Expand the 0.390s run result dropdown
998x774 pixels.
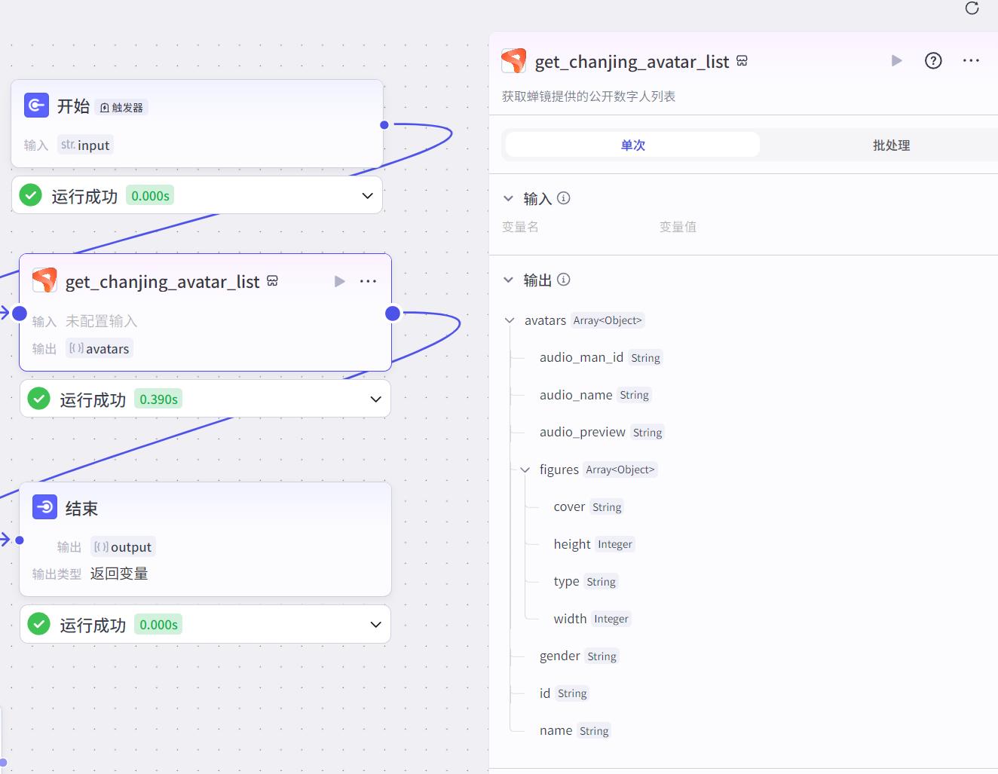click(375, 399)
